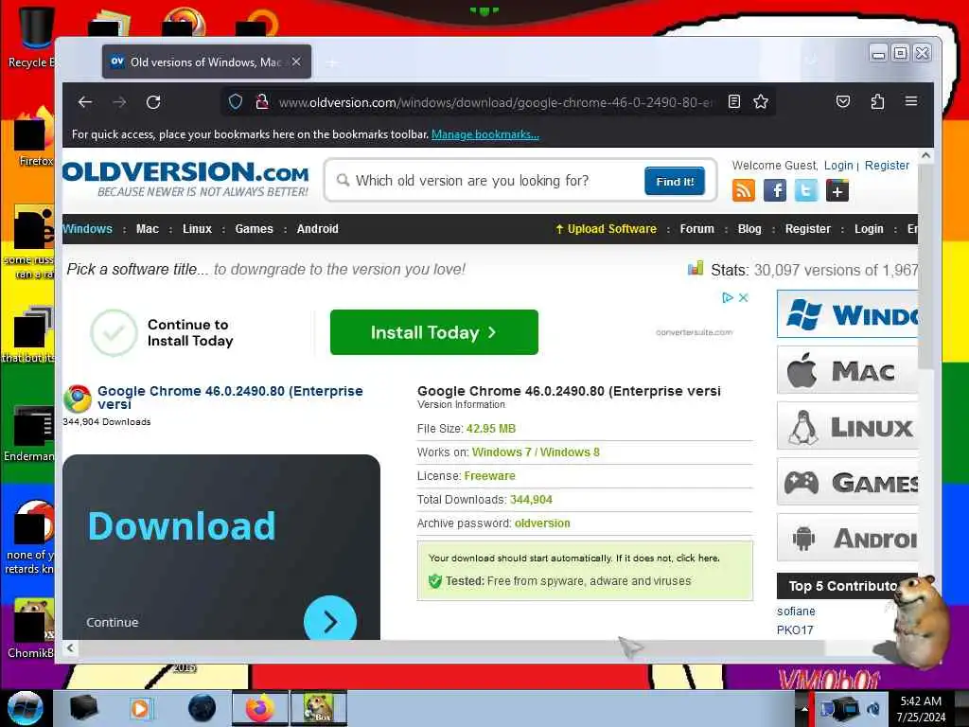
Task: Open the Blog menu item
Action: click(x=749, y=229)
